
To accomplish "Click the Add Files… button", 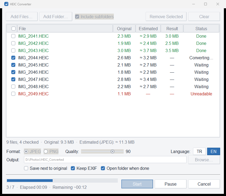I will click(x=22, y=17).
